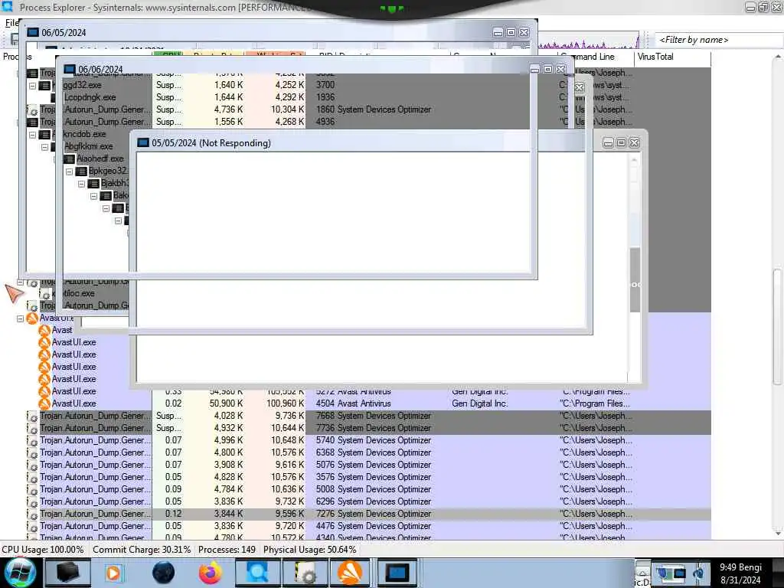The width and height of the screenshot is (784, 588).
Task: Click the blue window taskbar icon
Action: (x=397, y=573)
